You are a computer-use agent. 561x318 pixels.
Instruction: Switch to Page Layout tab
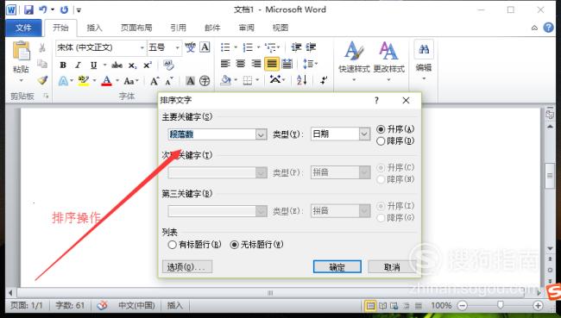click(x=136, y=28)
